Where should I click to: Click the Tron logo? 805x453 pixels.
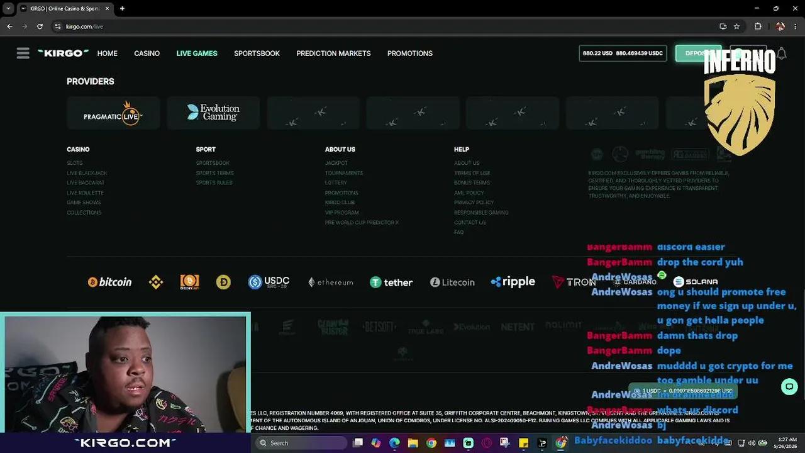[574, 282]
